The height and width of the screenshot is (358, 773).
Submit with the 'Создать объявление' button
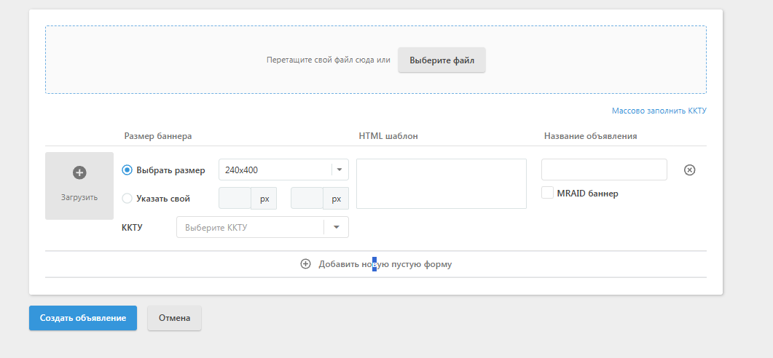coord(83,318)
